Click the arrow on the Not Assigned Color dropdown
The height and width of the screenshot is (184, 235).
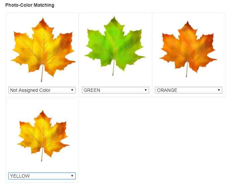point(72,90)
